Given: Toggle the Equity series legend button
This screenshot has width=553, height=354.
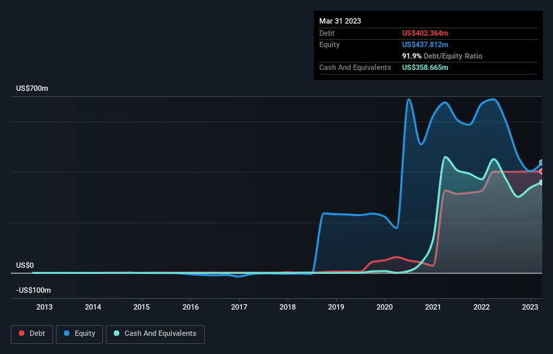Looking at the screenshot, I should 79,334.
